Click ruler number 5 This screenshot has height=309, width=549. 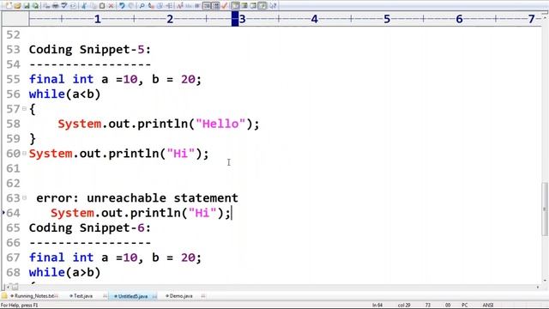point(387,19)
